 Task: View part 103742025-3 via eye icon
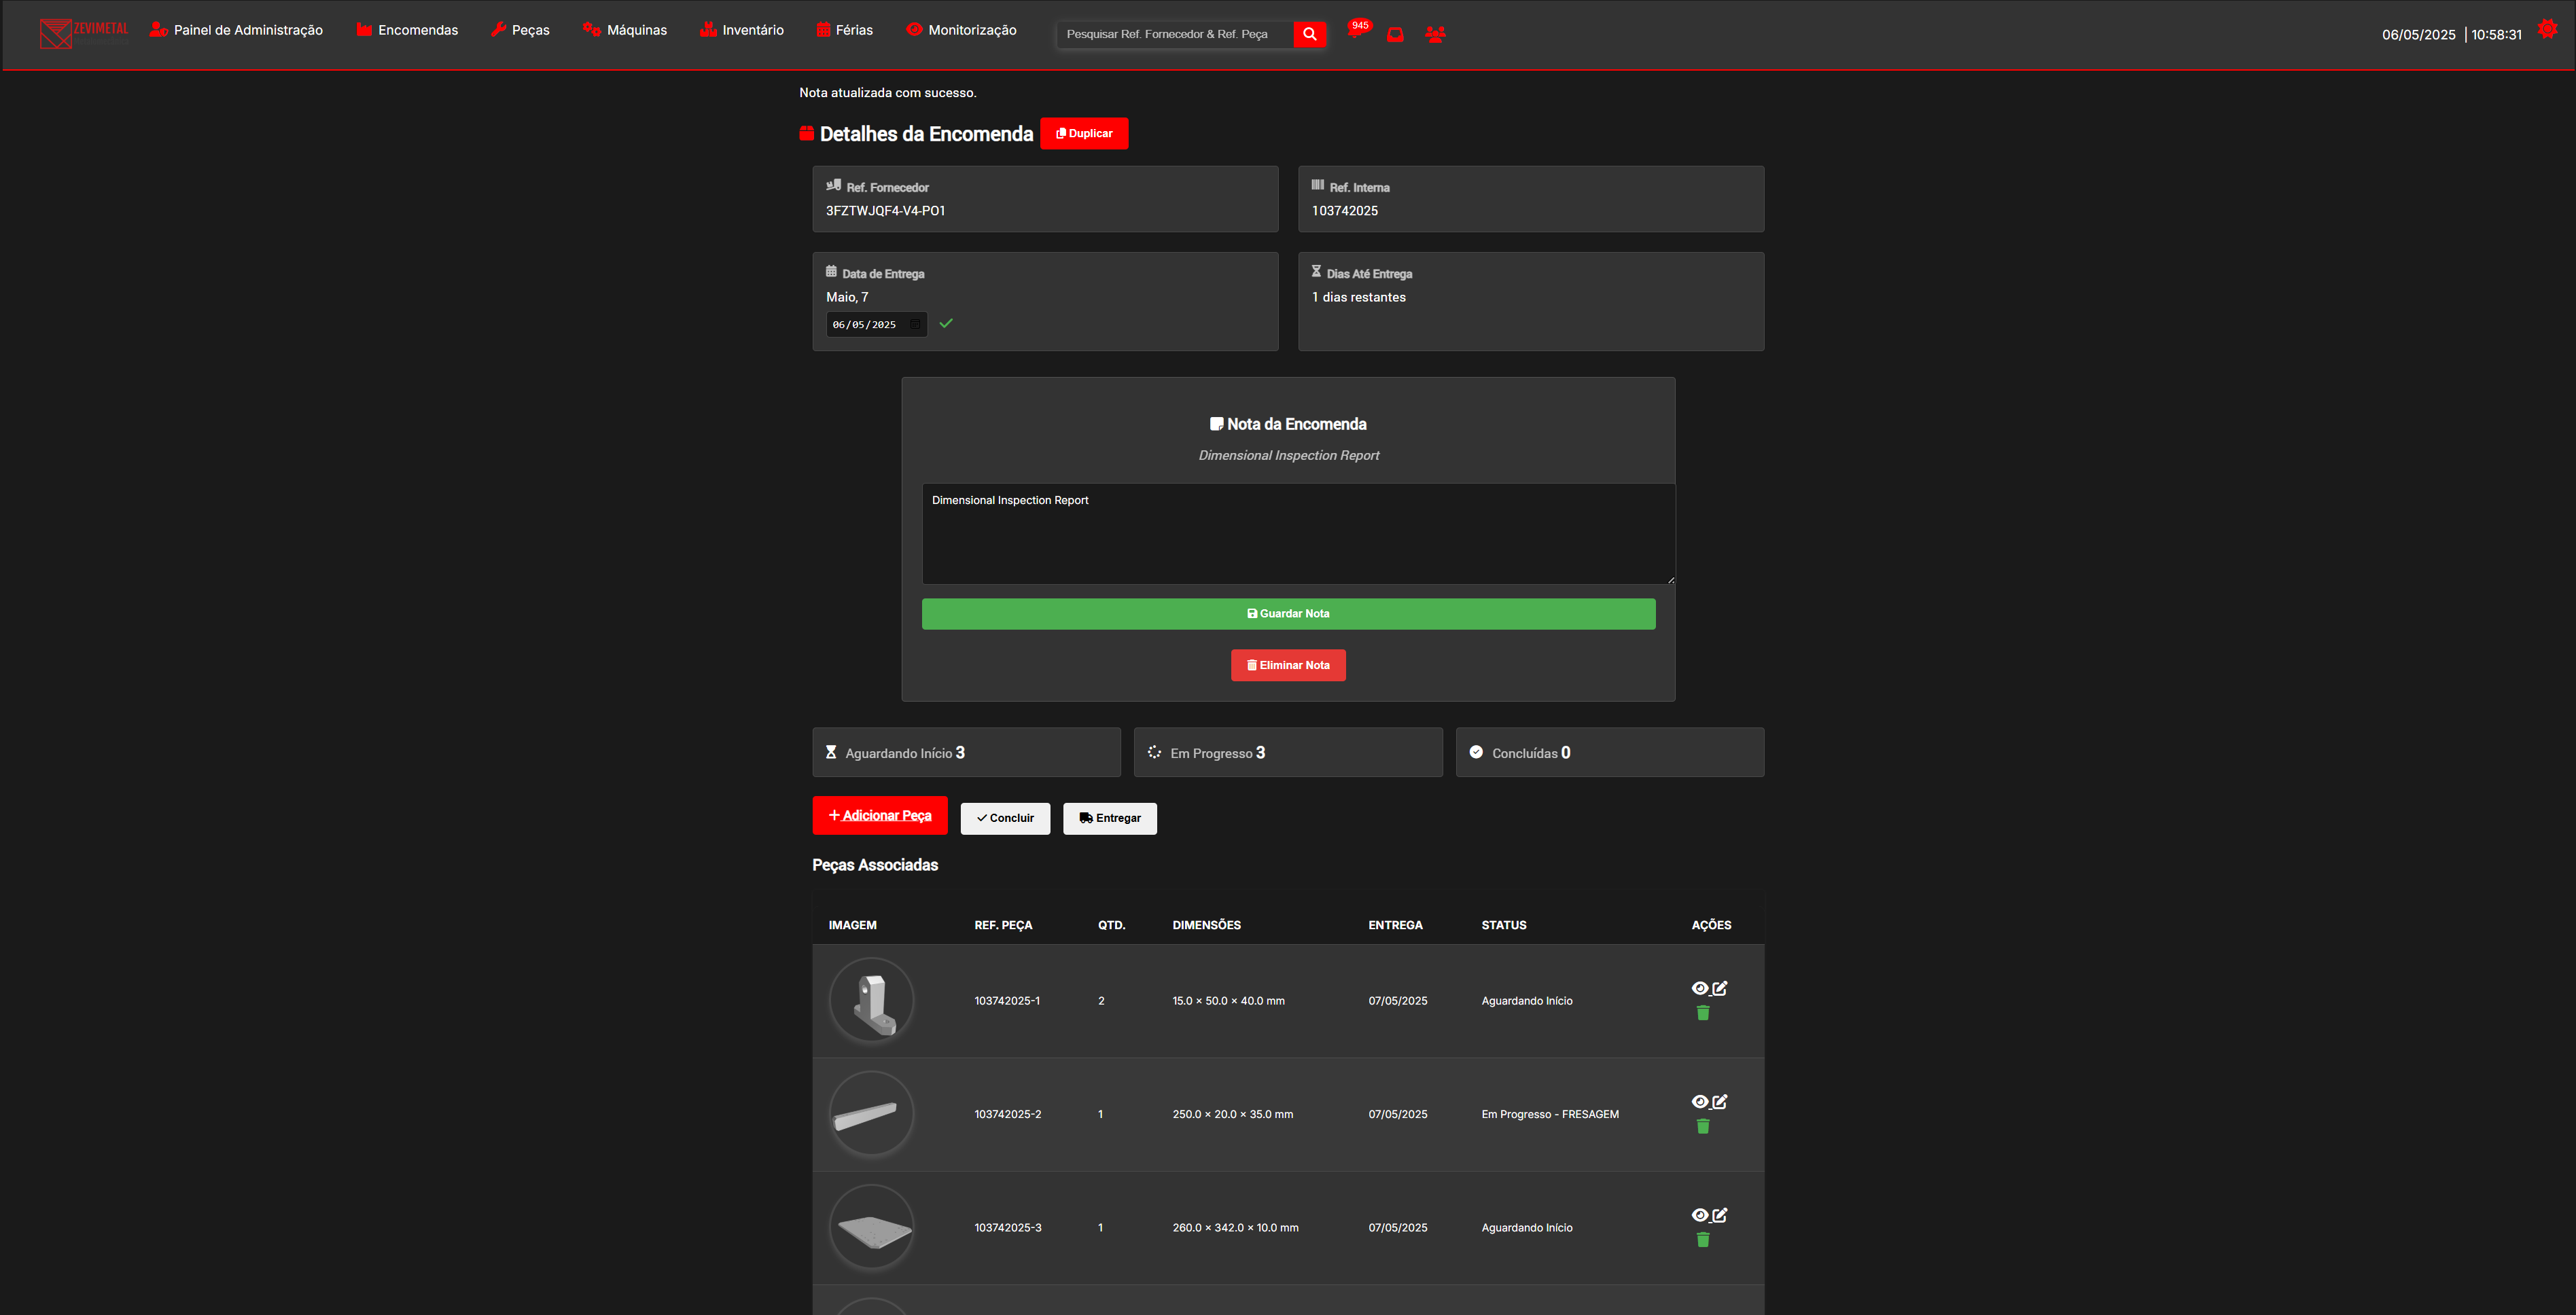pos(1700,1215)
